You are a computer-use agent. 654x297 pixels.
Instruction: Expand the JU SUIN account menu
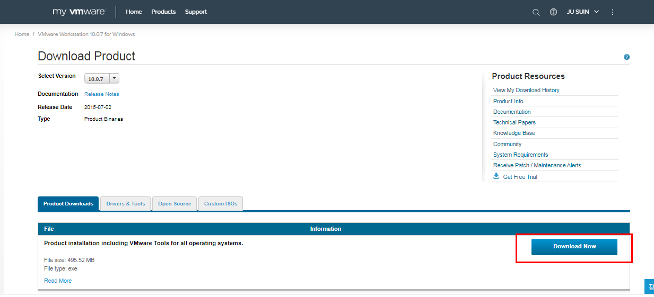pos(583,12)
